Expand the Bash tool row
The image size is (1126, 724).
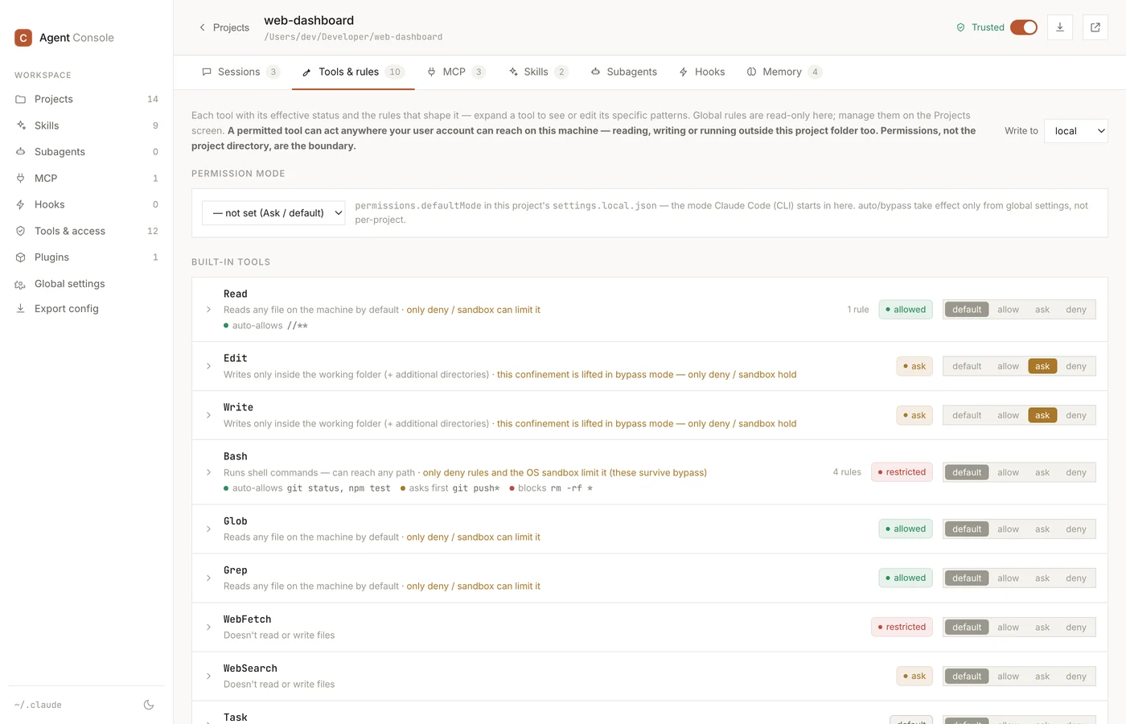click(208, 473)
